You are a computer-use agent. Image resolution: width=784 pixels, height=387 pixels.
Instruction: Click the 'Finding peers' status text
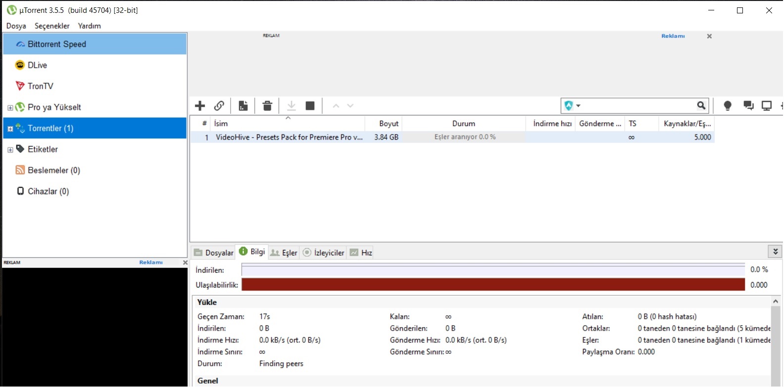pyautogui.click(x=281, y=364)
